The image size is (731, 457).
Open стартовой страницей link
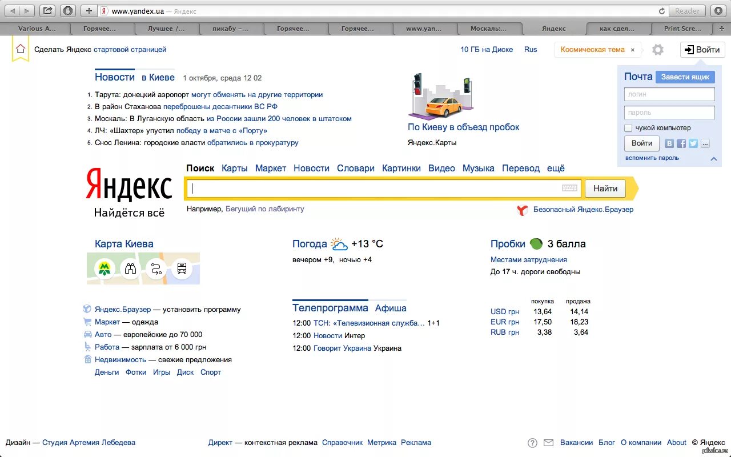[130, 50]
